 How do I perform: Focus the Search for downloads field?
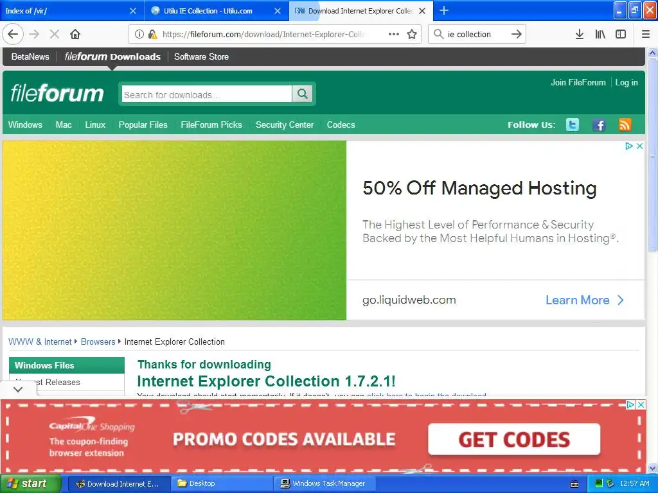tap(207, 94)
